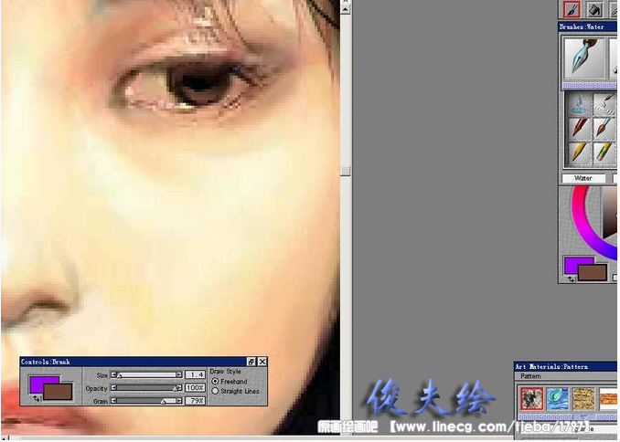The image size is (620, 442).
Task: Swap colors arrow under the color wheel
Action: [x=572, y=279]
